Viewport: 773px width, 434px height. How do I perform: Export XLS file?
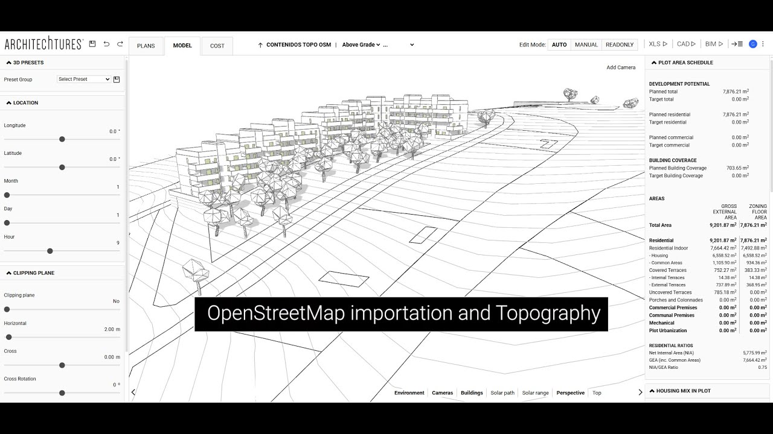(x=658, y=44)
